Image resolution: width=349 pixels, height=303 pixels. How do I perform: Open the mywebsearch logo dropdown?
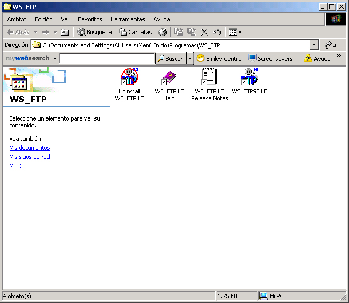55,59
